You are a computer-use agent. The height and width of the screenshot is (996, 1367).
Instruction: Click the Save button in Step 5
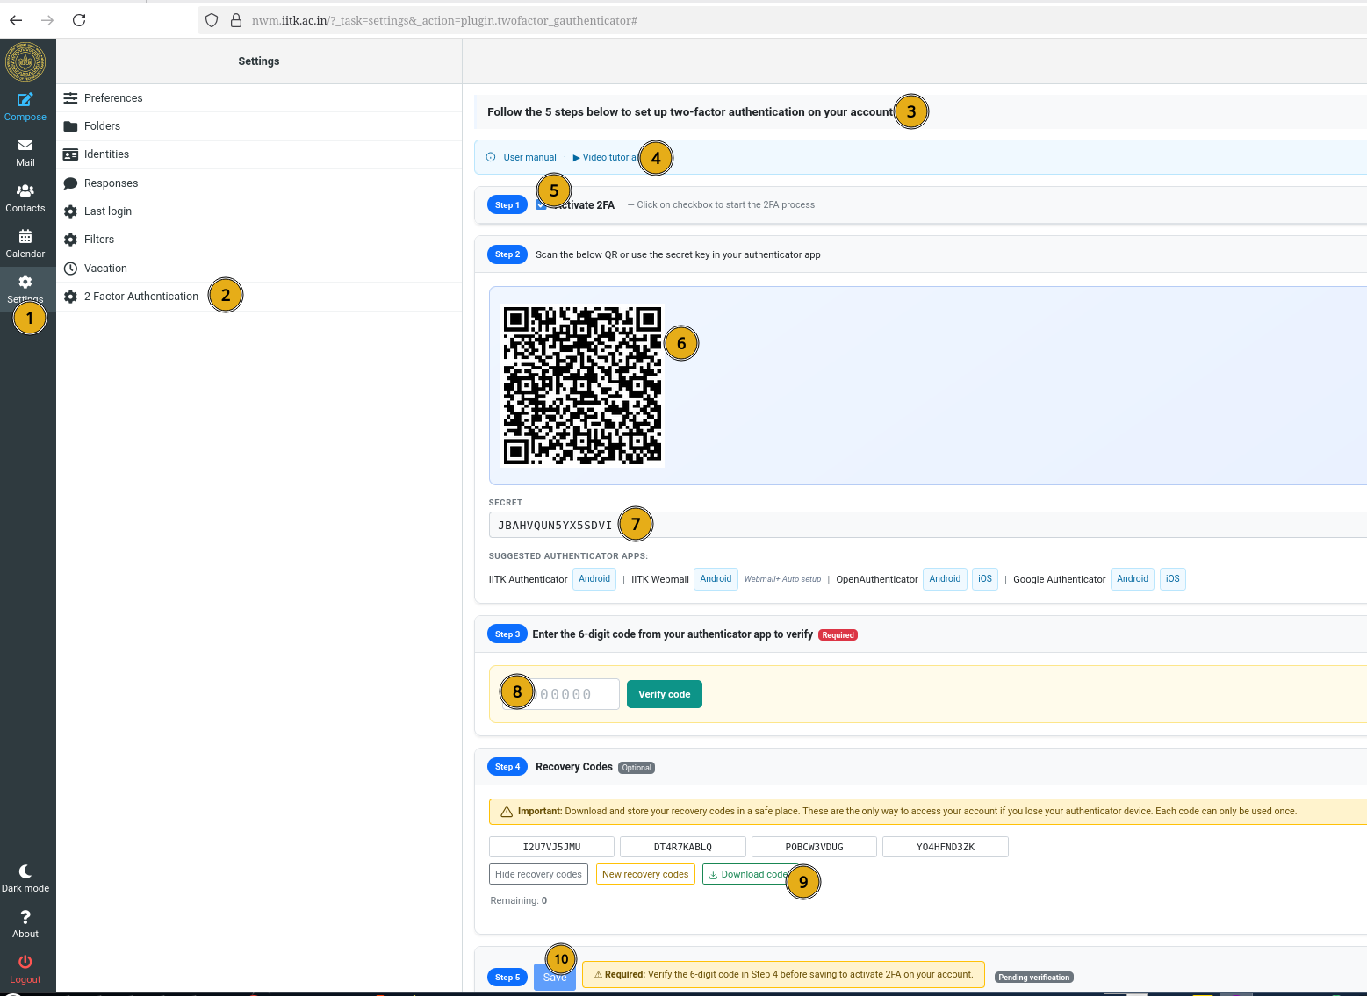click(x=555, y=978)
